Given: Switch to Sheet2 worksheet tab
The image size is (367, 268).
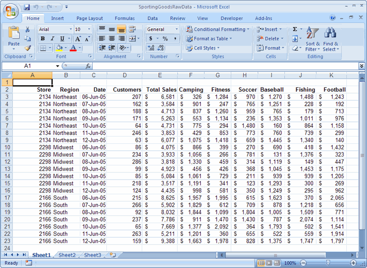Looking at the screenshot, I should point(67,255).
